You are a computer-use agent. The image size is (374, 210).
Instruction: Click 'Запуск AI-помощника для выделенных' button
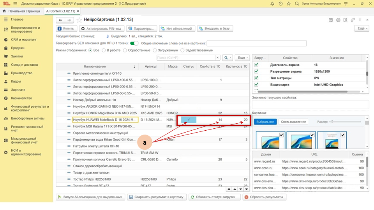click(91, 197)
